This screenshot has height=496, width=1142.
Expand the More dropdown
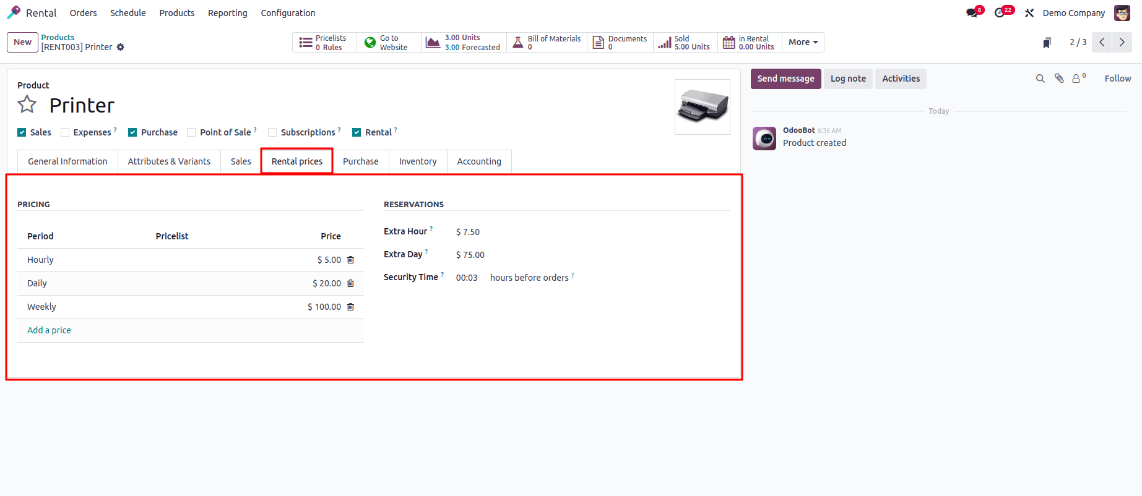[x=803, y=43]
